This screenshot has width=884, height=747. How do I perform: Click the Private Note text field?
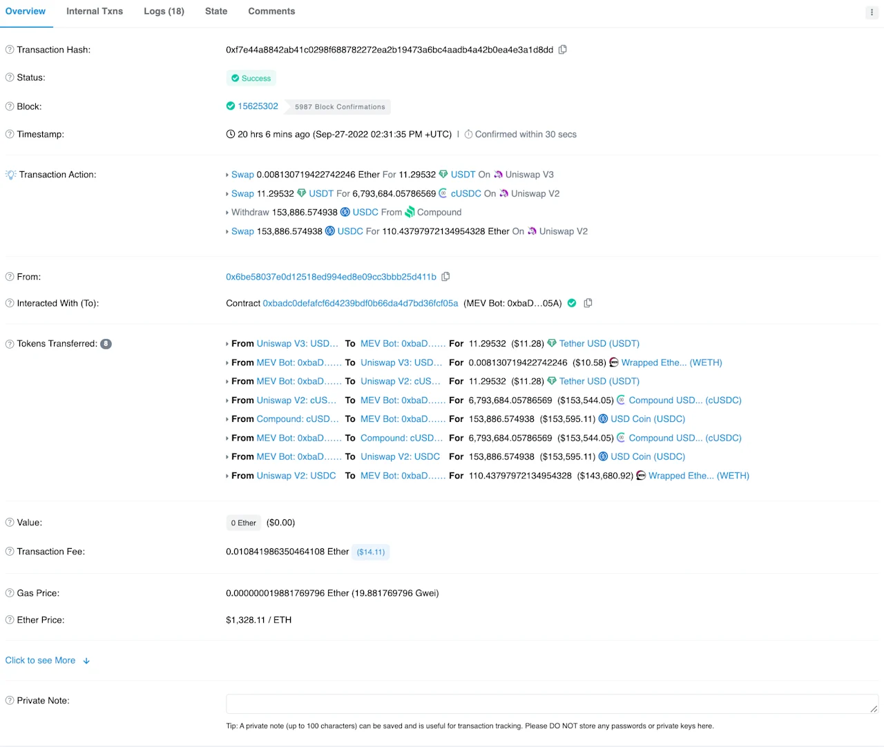552,704
